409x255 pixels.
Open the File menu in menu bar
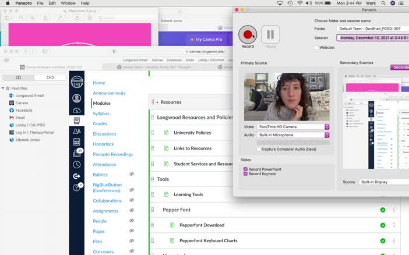click(x=40, y=3)
